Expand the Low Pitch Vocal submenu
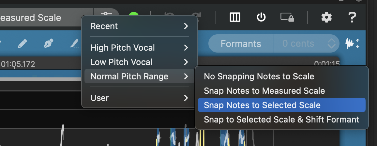 click(139, 62)
